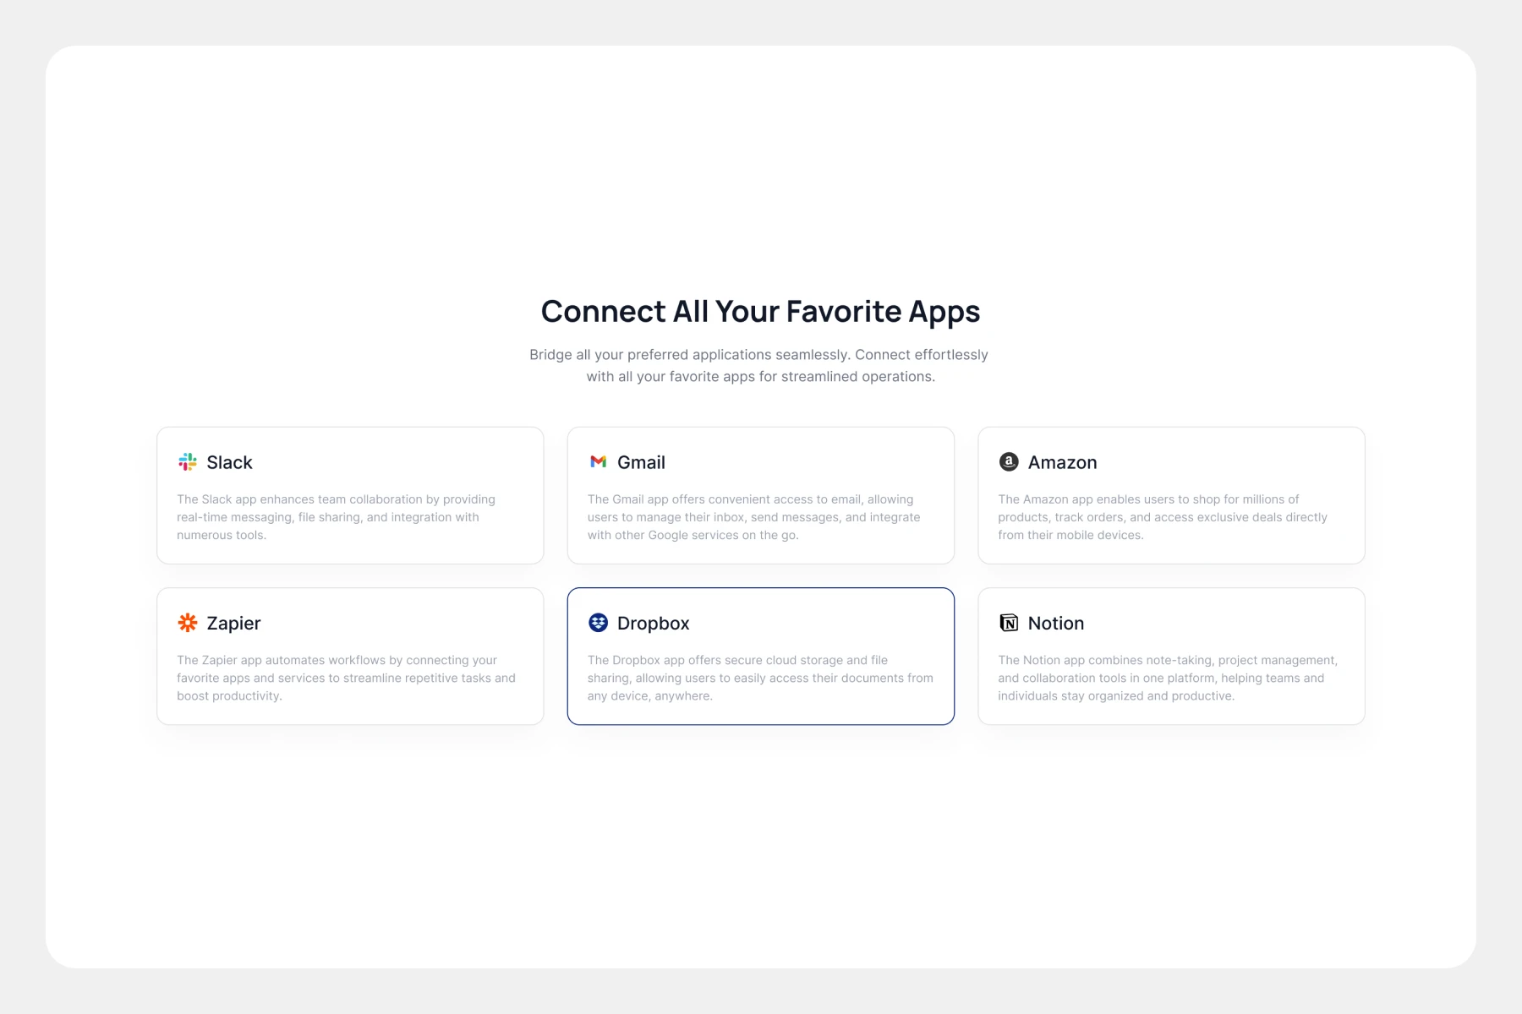This screenshot has width=1522, height=1014.
Task: Click the Zapier app description text
Action: [346, 678]
